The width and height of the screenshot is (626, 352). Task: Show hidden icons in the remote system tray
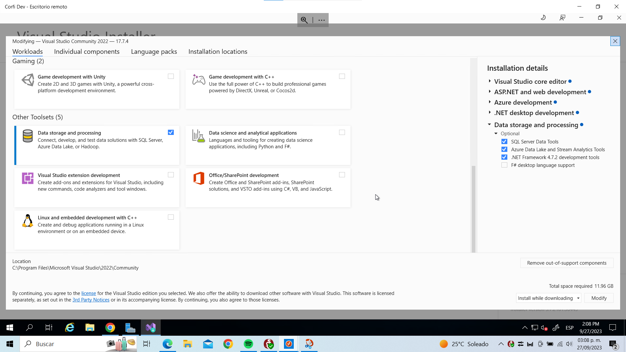tap(525, 328)
